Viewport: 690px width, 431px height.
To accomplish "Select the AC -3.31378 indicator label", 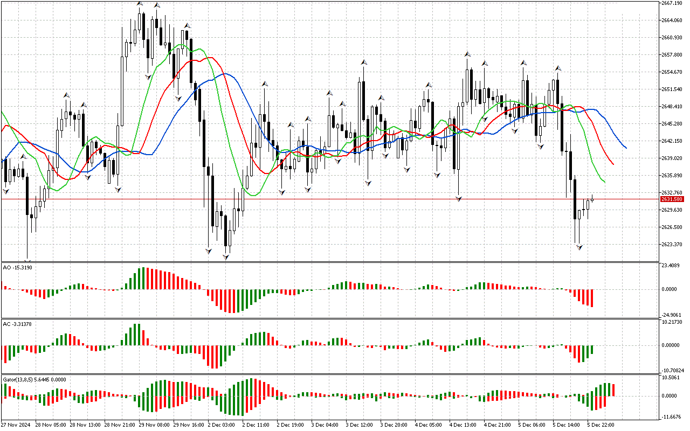I will (x=17, y=324).
